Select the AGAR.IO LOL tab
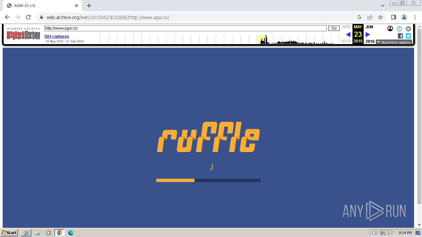Screen dimensions: 422x237 point(42,6)
